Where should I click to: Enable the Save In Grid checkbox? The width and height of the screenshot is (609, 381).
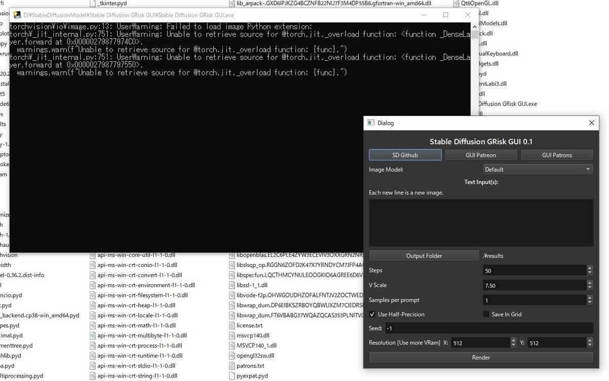pos(486,314)
